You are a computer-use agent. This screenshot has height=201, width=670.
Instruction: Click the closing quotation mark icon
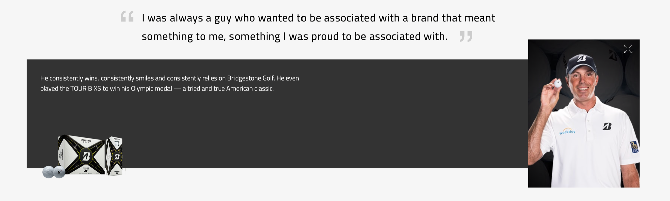[466, 36]
